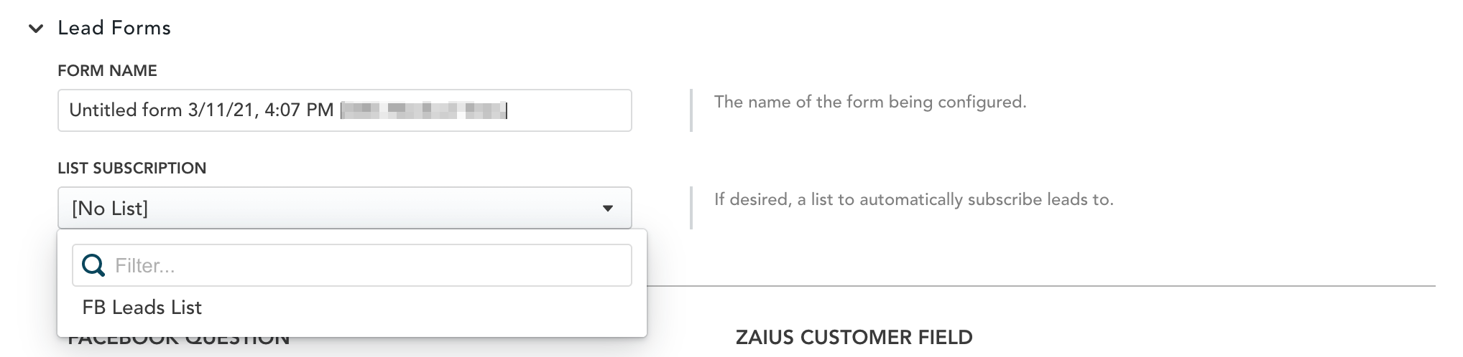Click 'The name of the form' help text
The width and height of the screenshot is (1463, 357).
(869, 103)
